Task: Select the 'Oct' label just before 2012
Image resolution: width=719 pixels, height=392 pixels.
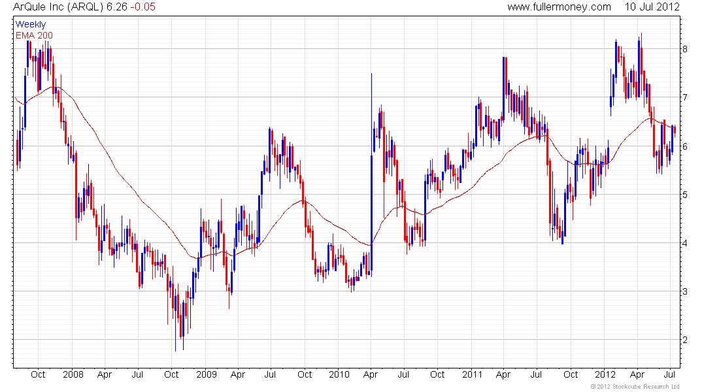Action: 571,374
